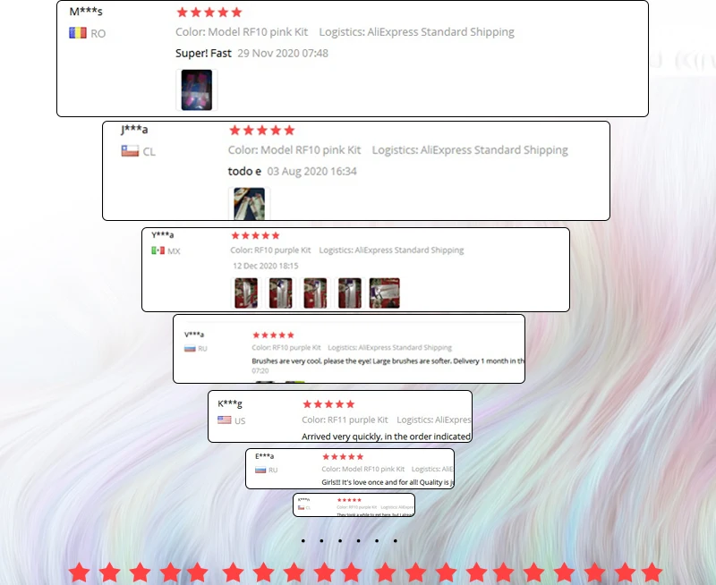Click the reviewer name Y***a
716x585 pixels.
click(x=163, y=235)
